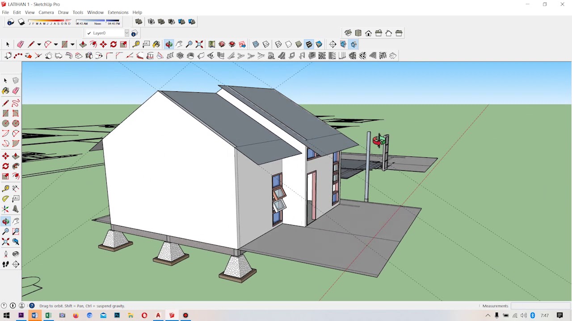Select the Rotate tool in top toolbar
Image resolution: width=572 pixels, height=321 pixels.
click(114, 44)
